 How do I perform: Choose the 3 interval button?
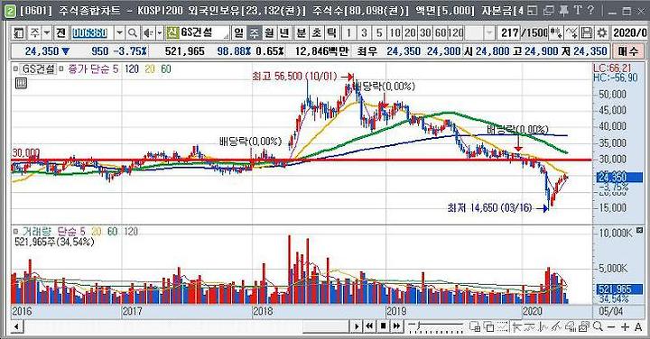click(364, 32)
